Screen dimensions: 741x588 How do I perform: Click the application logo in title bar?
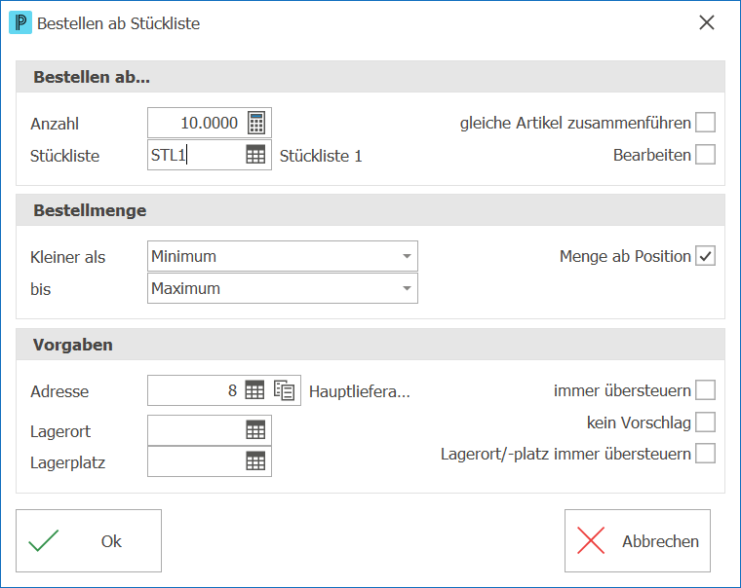(20, 22)
